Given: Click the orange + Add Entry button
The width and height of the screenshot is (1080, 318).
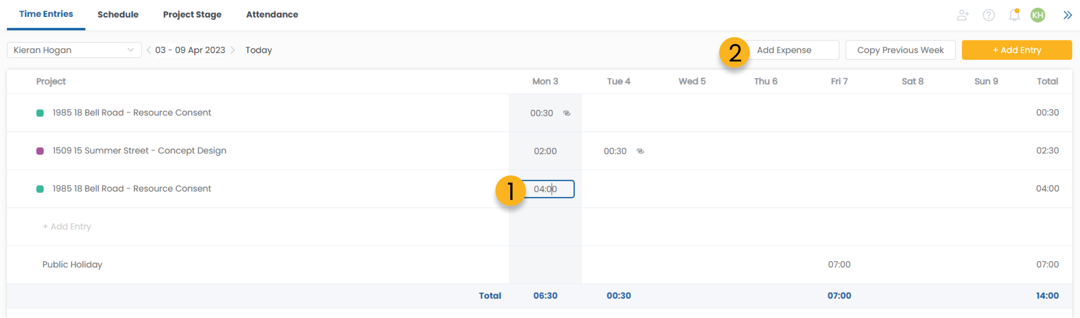Looking at the screenshot, I should coord(1016,50).
